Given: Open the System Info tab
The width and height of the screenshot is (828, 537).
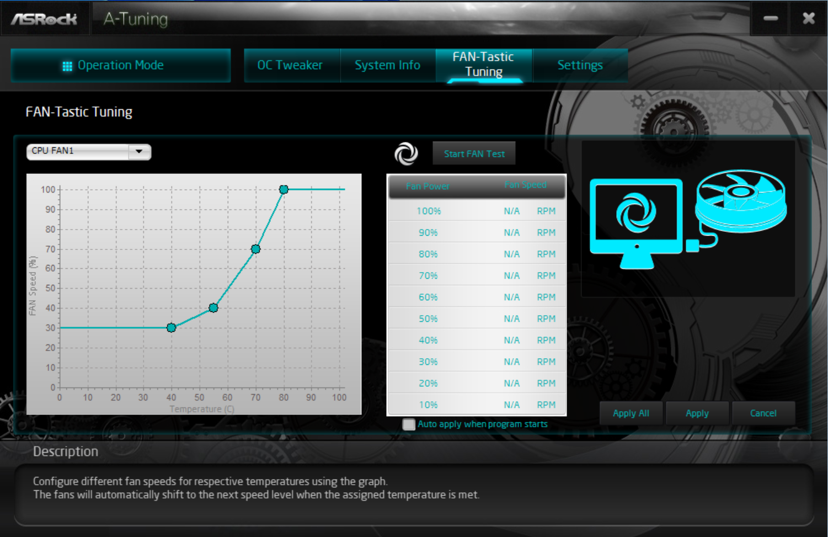Looking at the screenshot, I should coord(388,65).
